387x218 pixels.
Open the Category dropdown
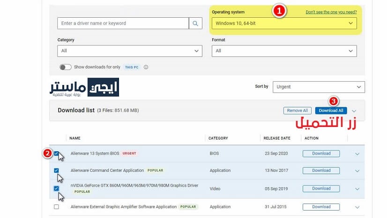click(130, 51)
